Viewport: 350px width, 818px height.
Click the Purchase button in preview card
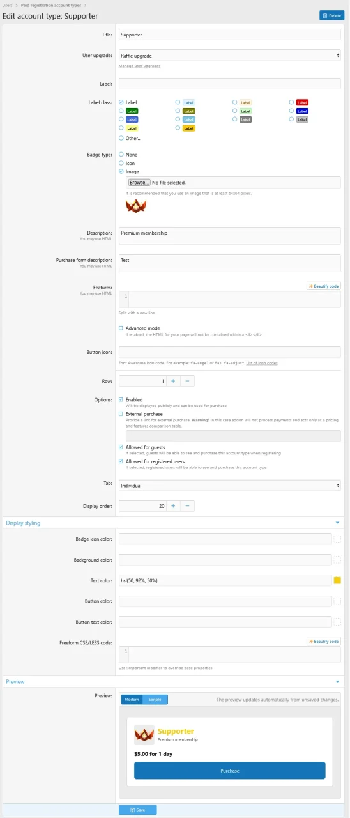(229, 771)
